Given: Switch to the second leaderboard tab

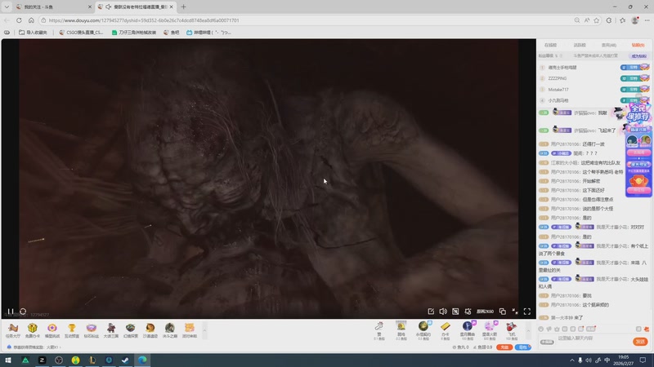Looking at the screenshot, I should pyautogui.click(x=580, y=45).
